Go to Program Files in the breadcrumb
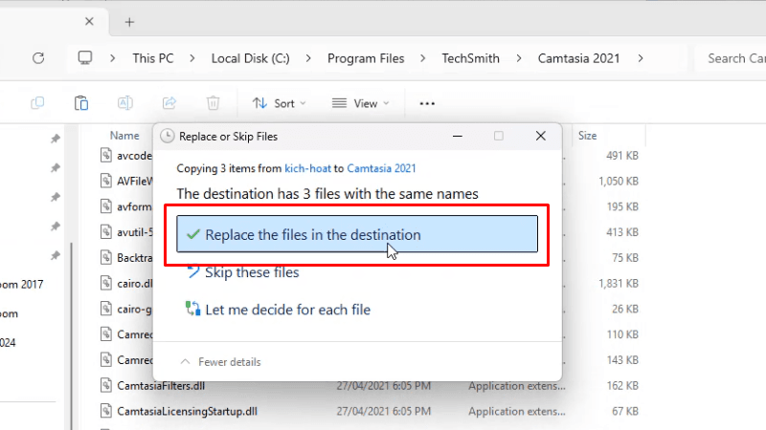This screenshot has height=430, width=766. [366, 58]
